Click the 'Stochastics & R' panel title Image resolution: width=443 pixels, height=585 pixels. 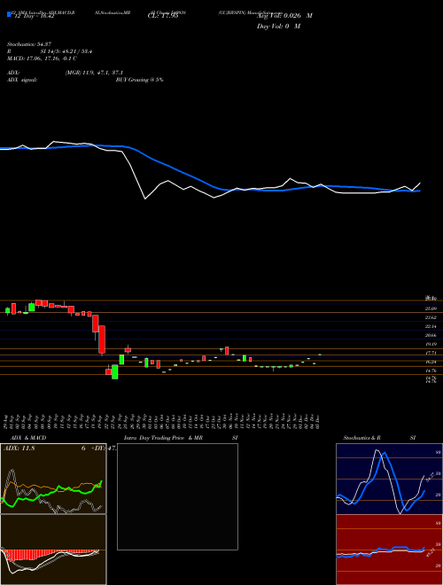click(362, 438)
